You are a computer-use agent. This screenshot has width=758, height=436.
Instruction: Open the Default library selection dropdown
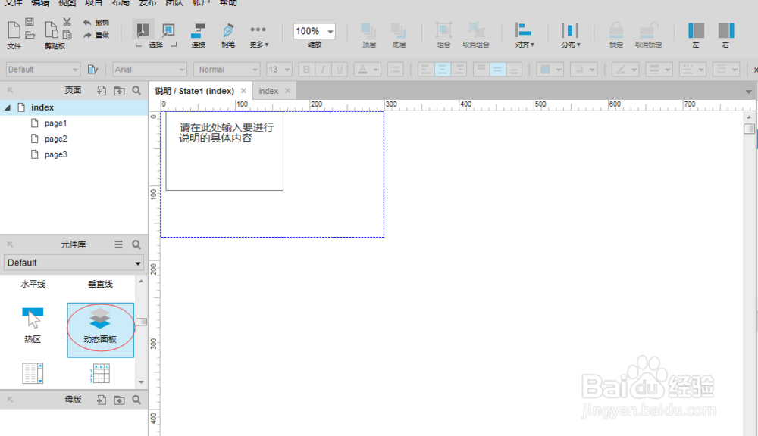[x=74, y=263]
